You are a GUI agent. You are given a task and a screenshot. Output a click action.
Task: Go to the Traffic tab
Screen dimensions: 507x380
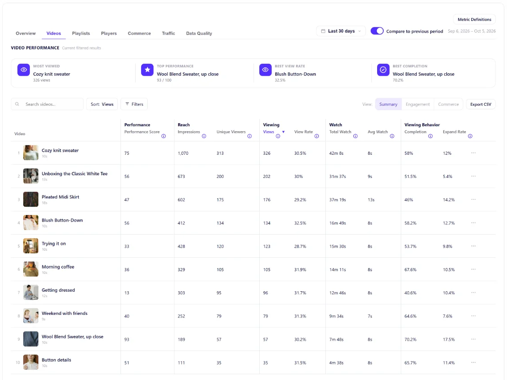(x=168, y=33)
